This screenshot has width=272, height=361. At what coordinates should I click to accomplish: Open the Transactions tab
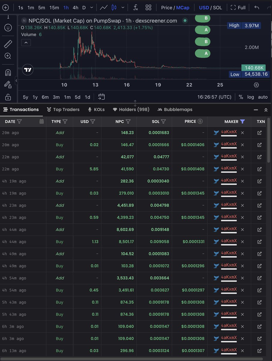[x=21, y=110]
